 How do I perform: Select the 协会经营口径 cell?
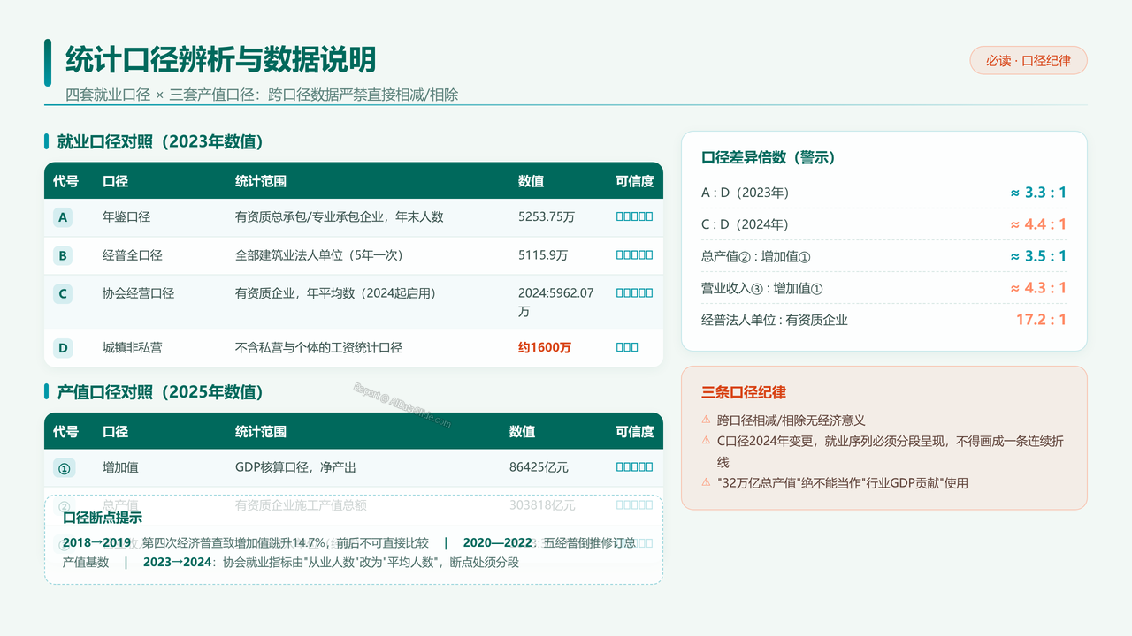tap(139, 292)
